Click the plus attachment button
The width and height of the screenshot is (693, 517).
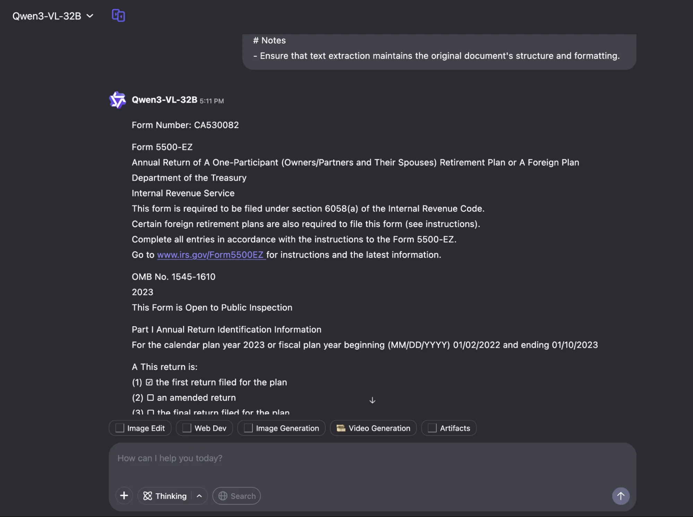click(x=124, y=496)
